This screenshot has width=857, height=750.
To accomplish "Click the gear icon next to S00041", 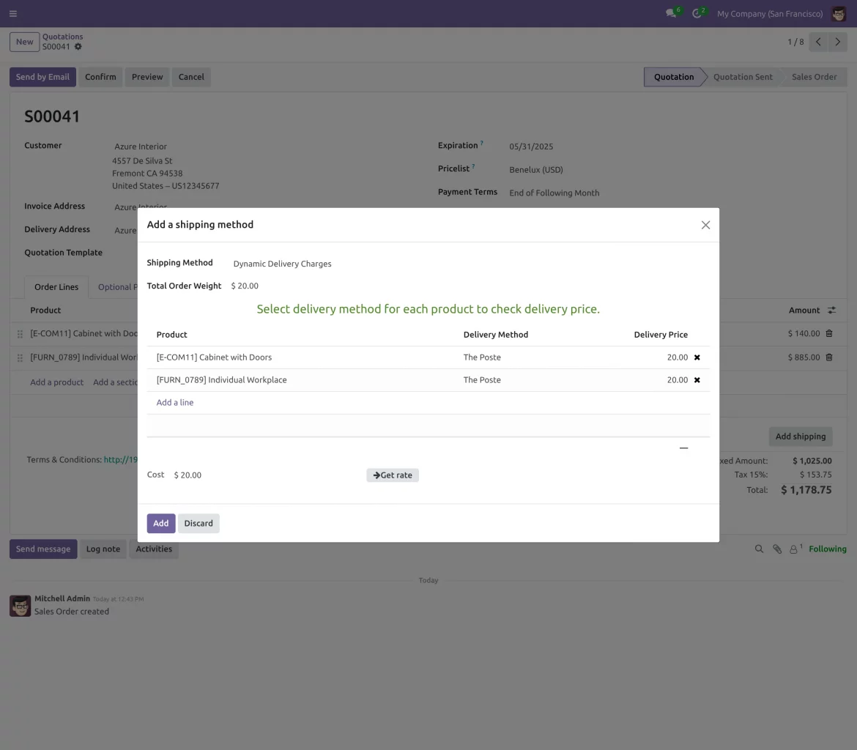I will click(78, 46).
